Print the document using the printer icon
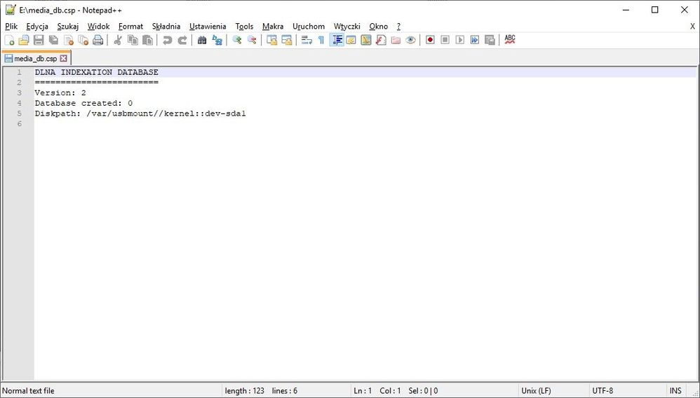Image resolution: width=700 pixels, height=398 pixels. [x=98, y=40]
